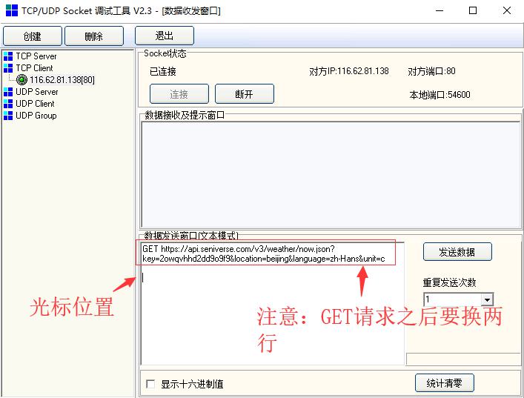Image resolution: width=524 pixels, height=398 pixels.
Task: Click the 退出 toolbar button
Action: coord(165,36)
